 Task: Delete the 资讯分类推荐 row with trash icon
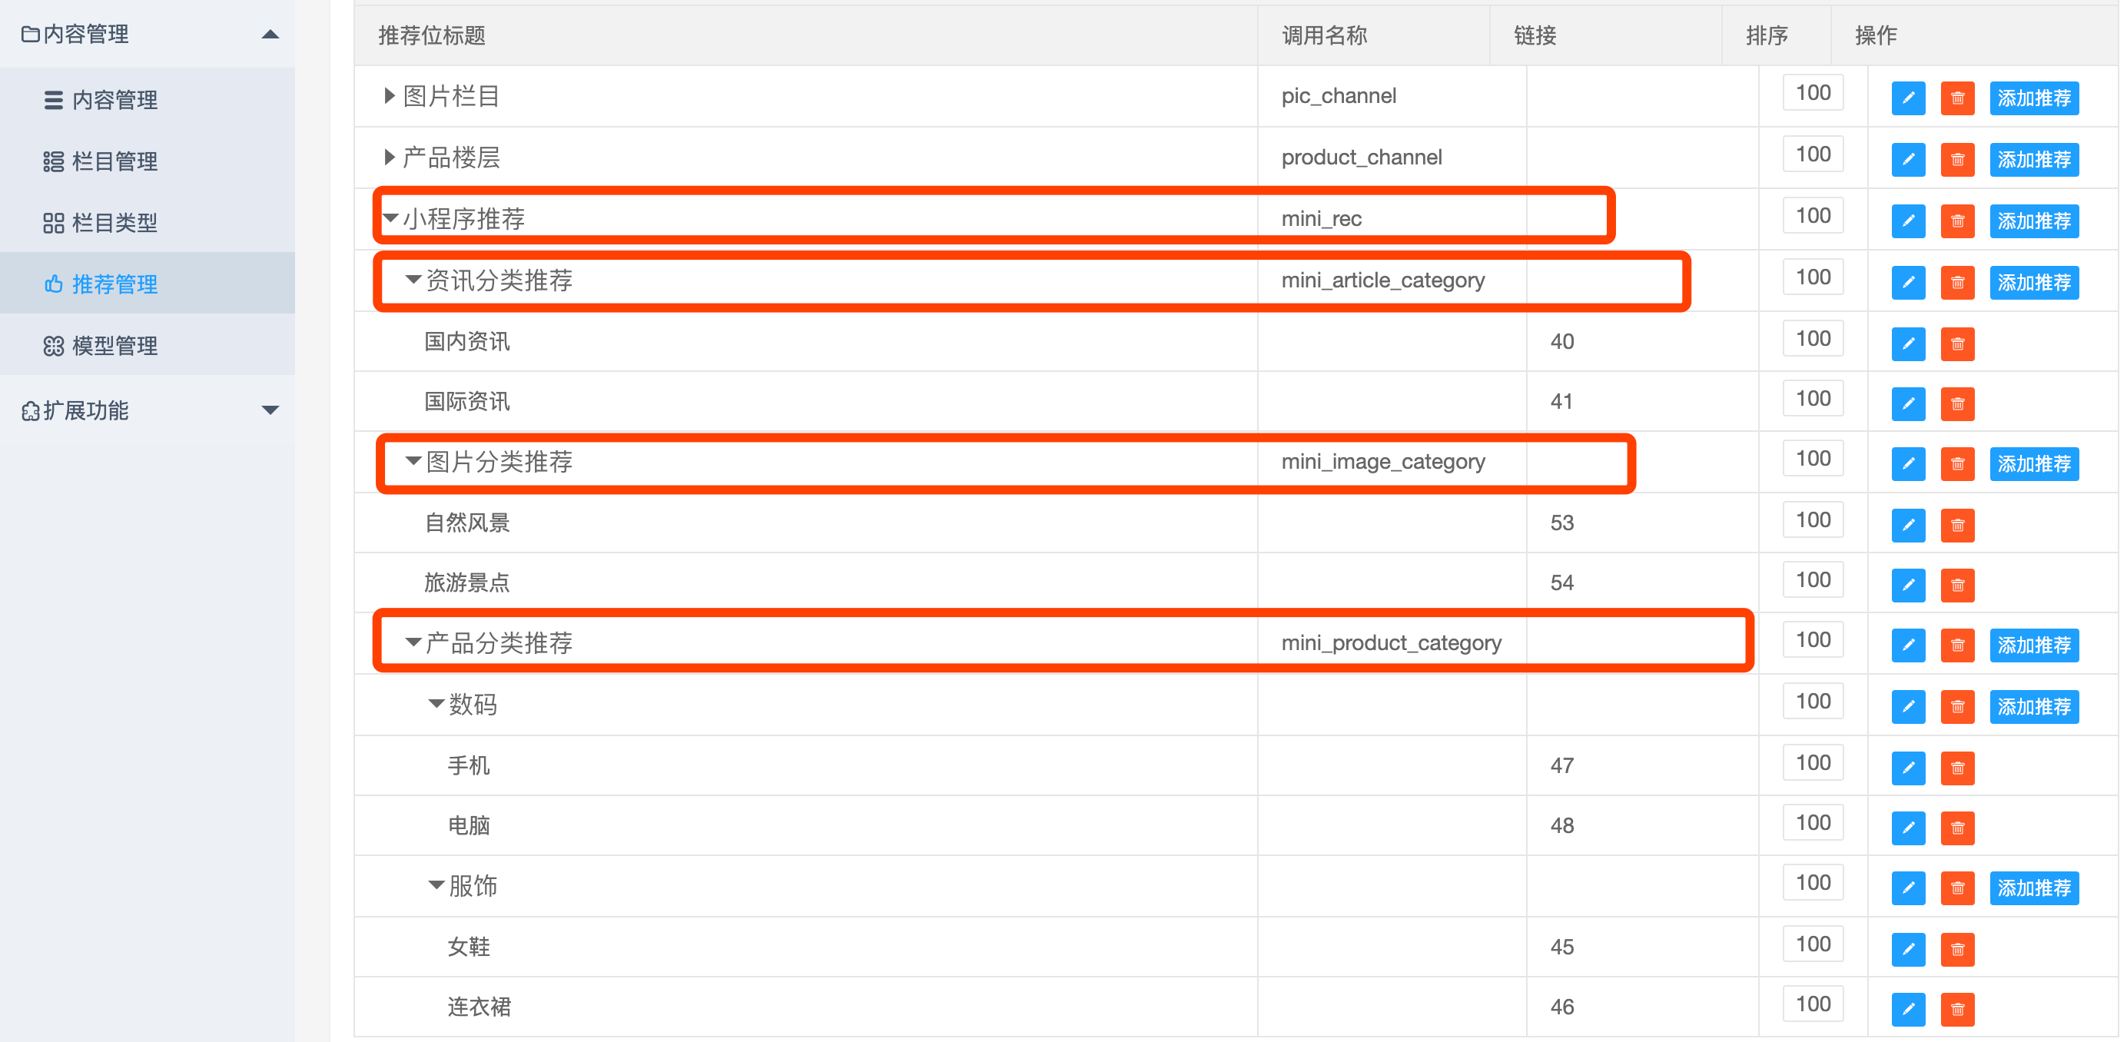pos(1957,282)
